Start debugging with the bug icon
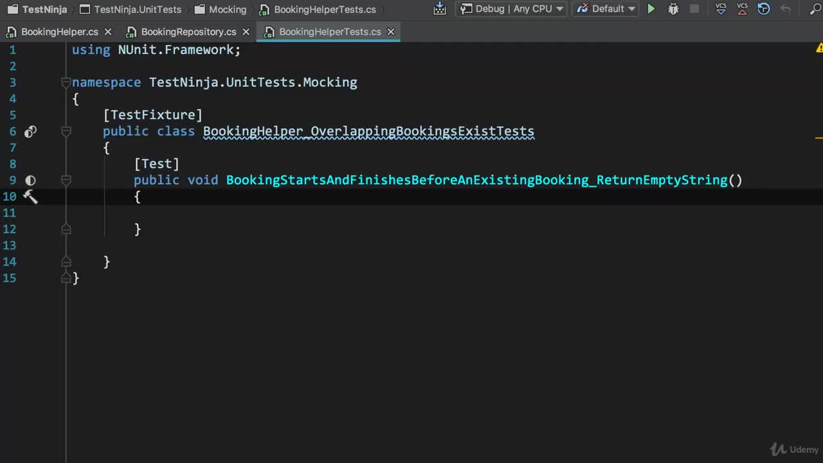The height and width of the screenshot is (463, 823). coord(673,9)
